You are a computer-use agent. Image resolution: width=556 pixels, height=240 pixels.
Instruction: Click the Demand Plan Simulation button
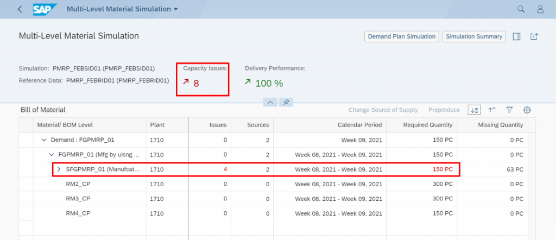[401, 36]
